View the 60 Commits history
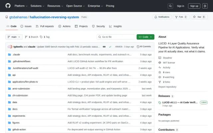Screen dimensions: 213x133 [x=144, y=47]
